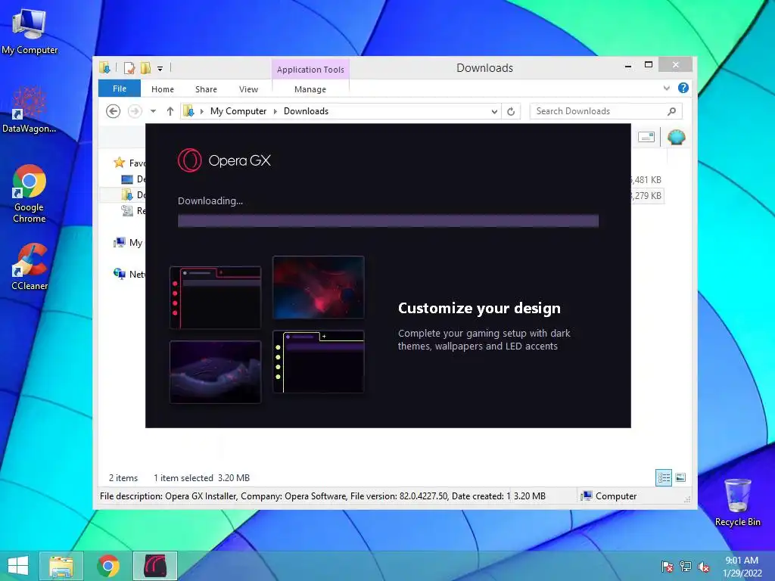The image size is (775, 581).
Task: Open File Explorer in the taskbar
Action: coord(61,566)
